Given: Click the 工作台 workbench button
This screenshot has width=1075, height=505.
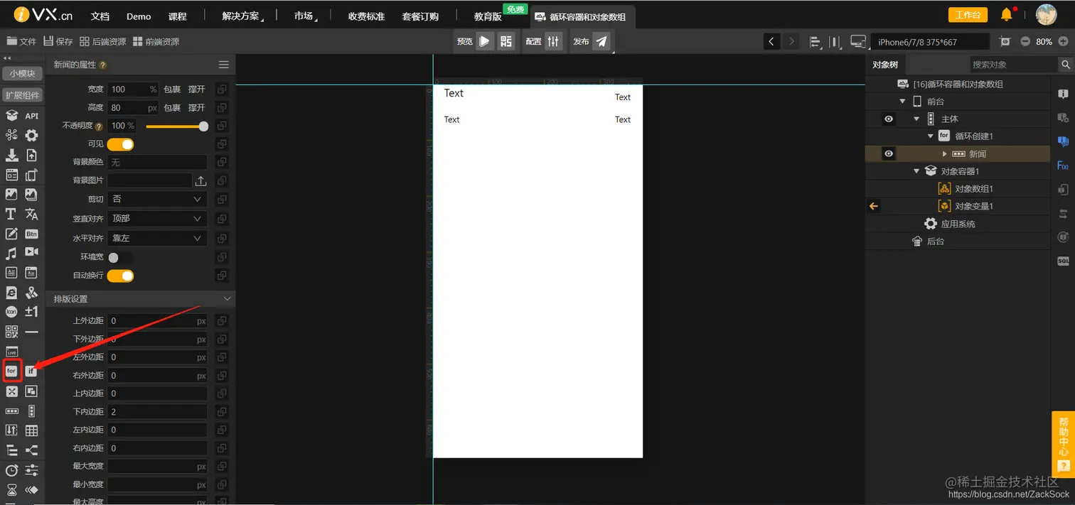Looking at the screenshot, I should coord(968,15).
